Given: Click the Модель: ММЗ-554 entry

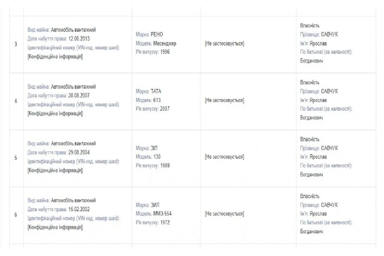Looking at the screenshot, I should click(x=154, y=214).
